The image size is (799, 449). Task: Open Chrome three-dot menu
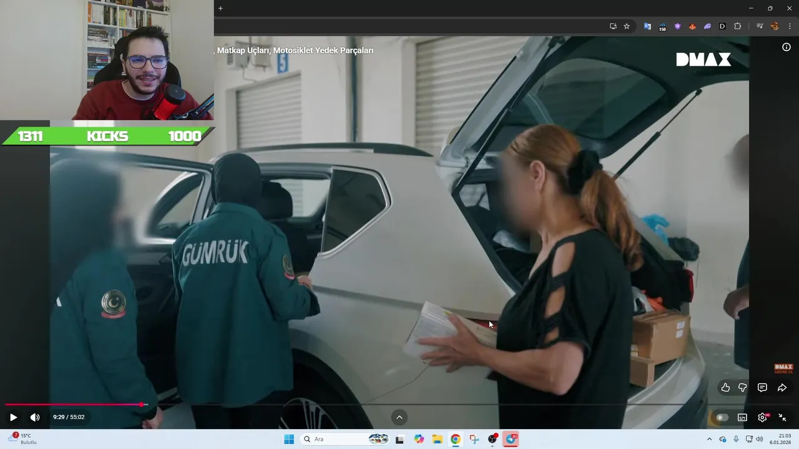pyautogui.click(x=790, y=26)
